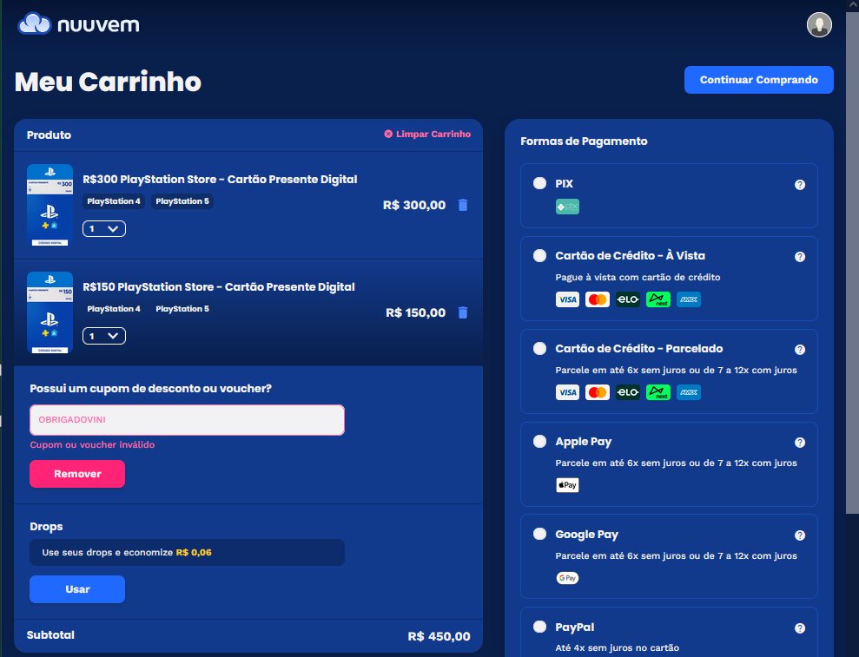
Task: Click PlayStation 5 tag on R$150 card
Action: coord(182,309)
